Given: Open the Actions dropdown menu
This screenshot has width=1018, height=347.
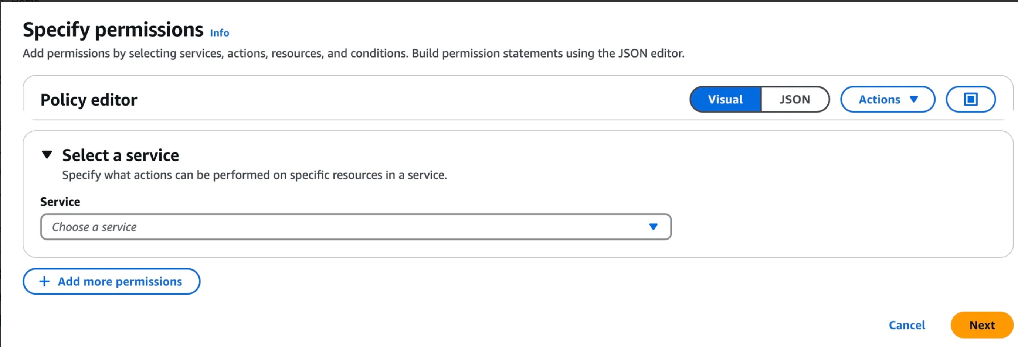Looking at the screenshot, I should coord(887,99).
